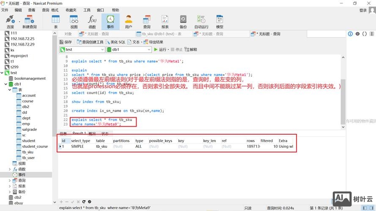The image size is (376, 211).
Task: Select the account table
Action: pyautogui.click(x=29, y=95)
